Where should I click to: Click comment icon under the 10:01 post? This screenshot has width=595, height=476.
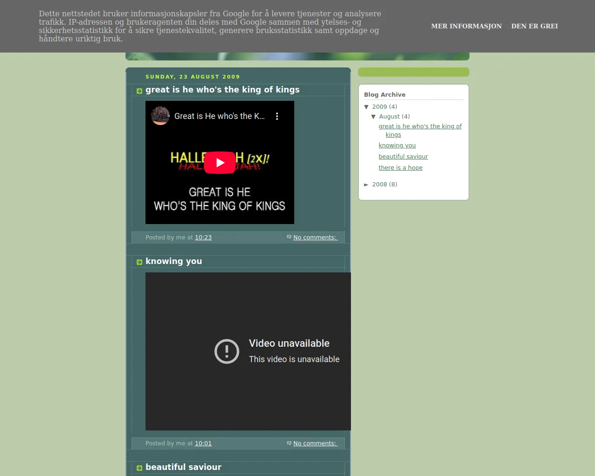(x=289, y=443)
